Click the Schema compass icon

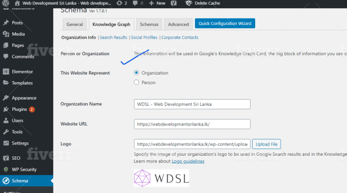click(x=6, y=181)
